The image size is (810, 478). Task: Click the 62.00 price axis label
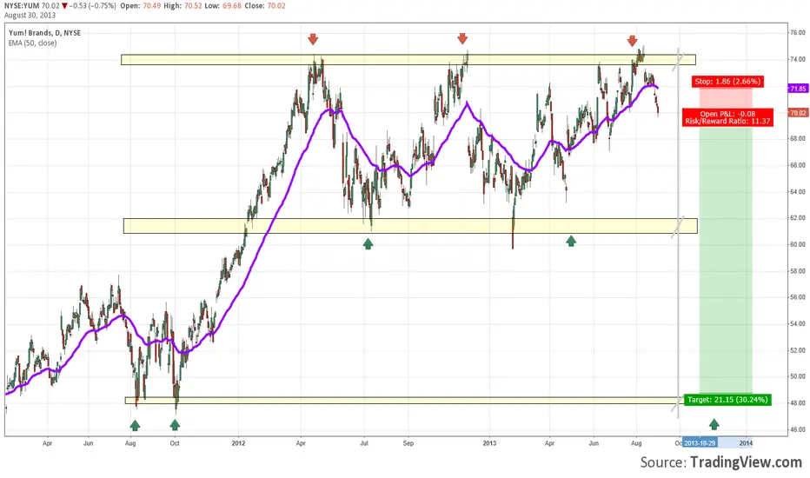point(797,218)
